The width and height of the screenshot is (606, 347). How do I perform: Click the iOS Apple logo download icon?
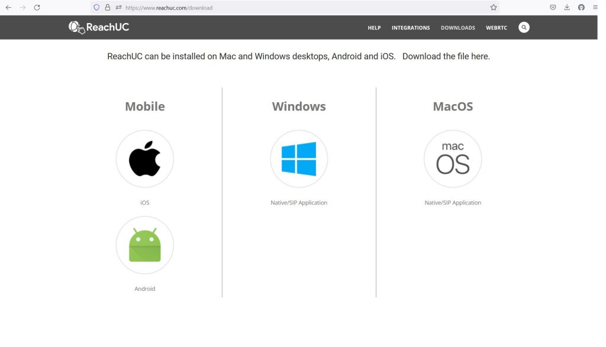145,158
